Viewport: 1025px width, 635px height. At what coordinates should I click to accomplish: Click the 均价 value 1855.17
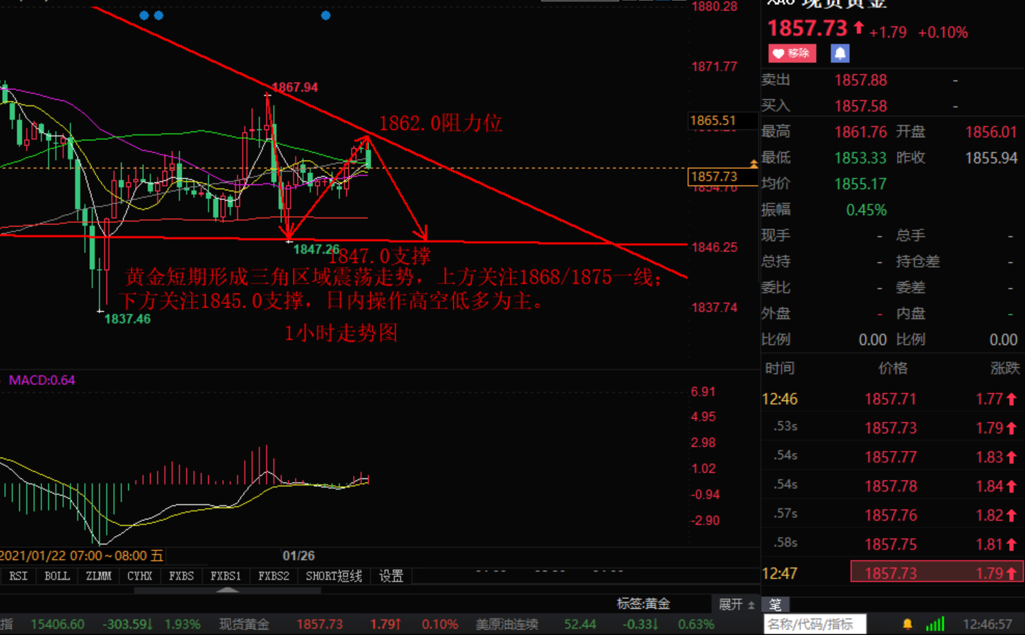click(860, 184)
